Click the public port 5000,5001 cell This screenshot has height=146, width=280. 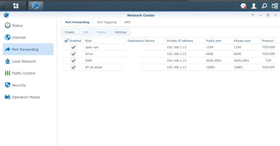click(214, 61)
